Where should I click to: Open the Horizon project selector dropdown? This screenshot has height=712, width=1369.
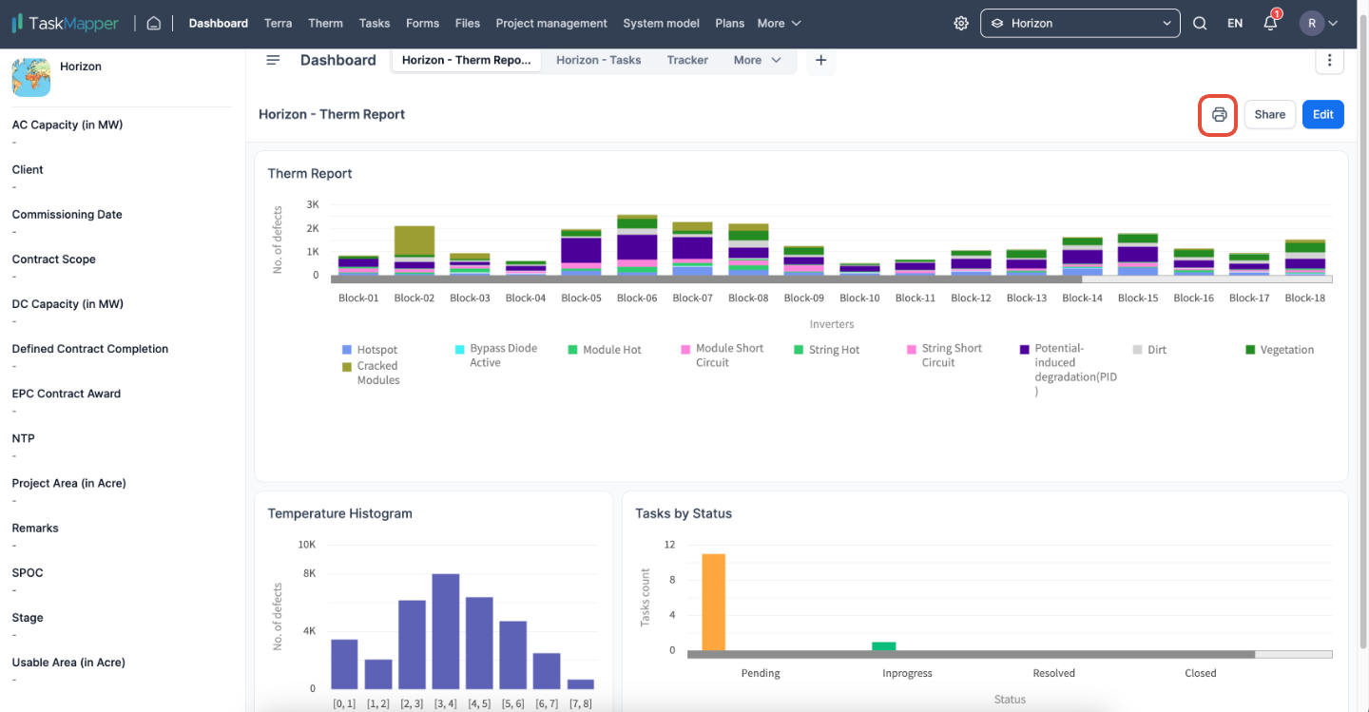point(1080,23)
